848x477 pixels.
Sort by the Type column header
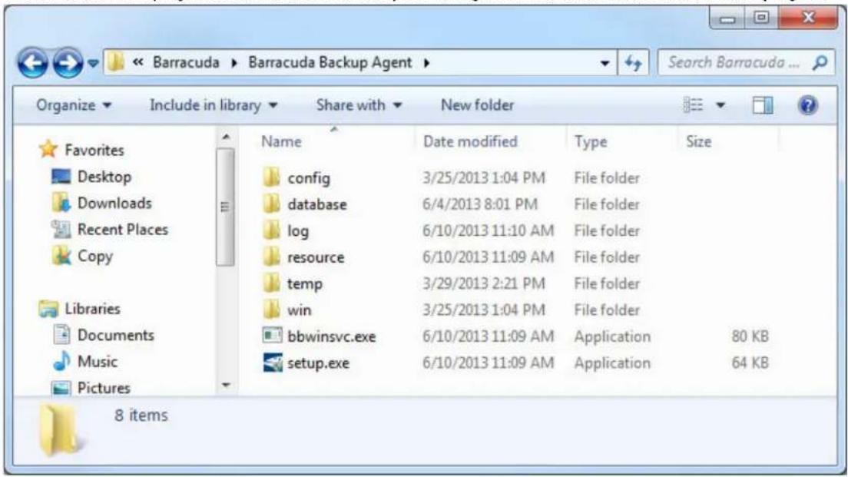(590, 141)
